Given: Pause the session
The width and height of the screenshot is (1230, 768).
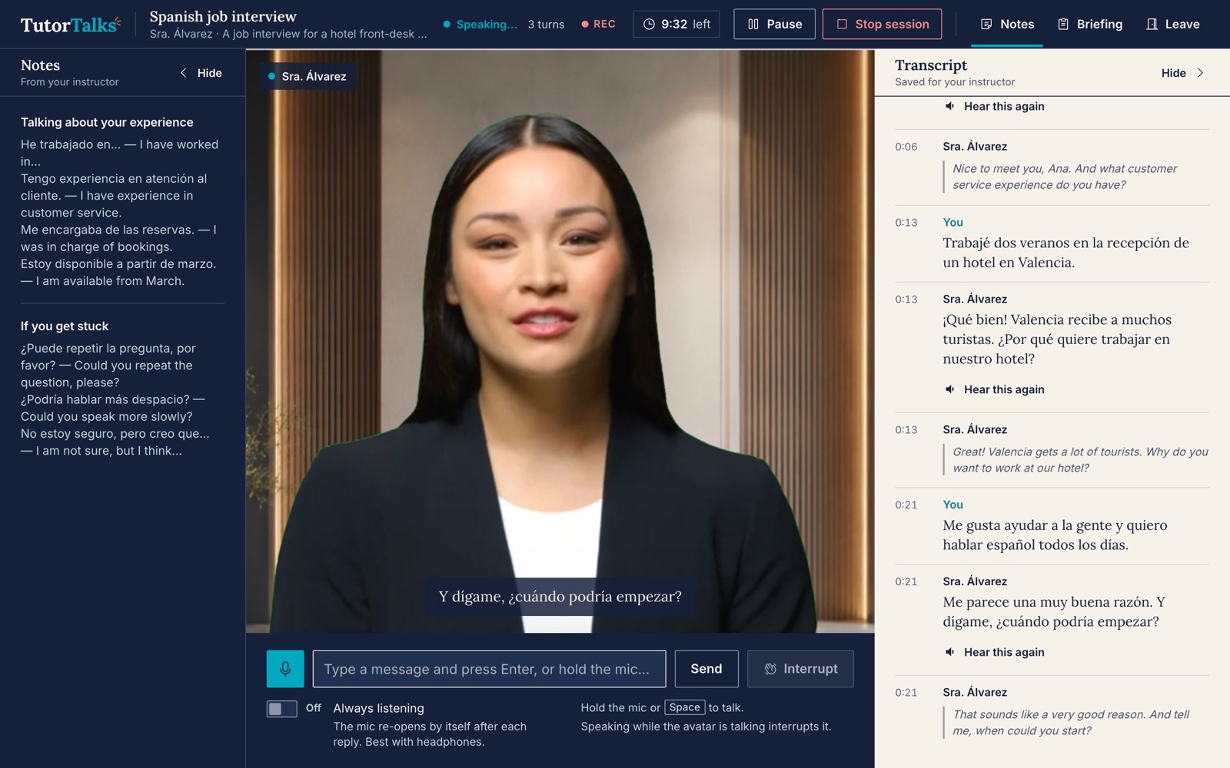Looking at the screenshot, I should 774,24.
